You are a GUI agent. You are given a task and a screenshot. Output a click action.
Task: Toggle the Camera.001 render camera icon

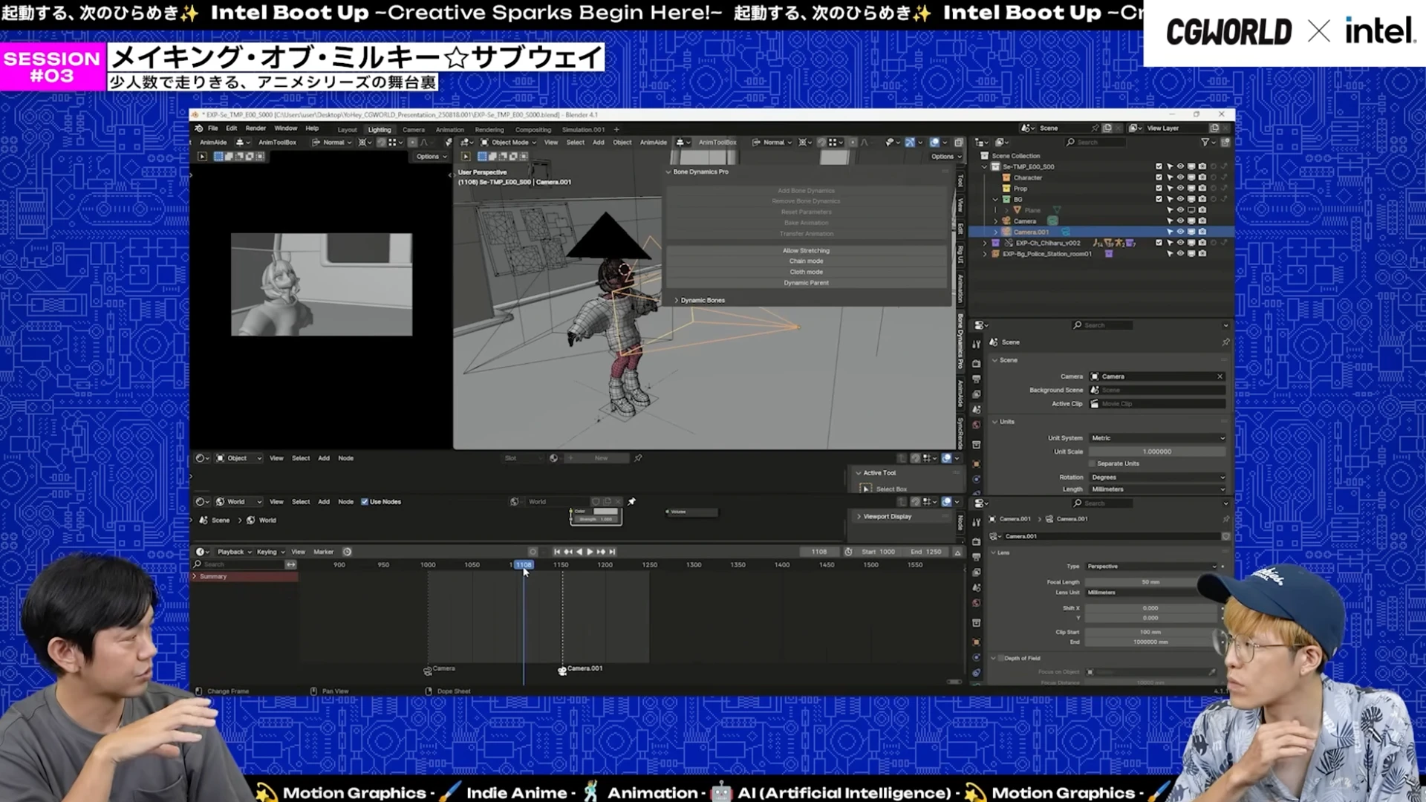point(1202,232)
